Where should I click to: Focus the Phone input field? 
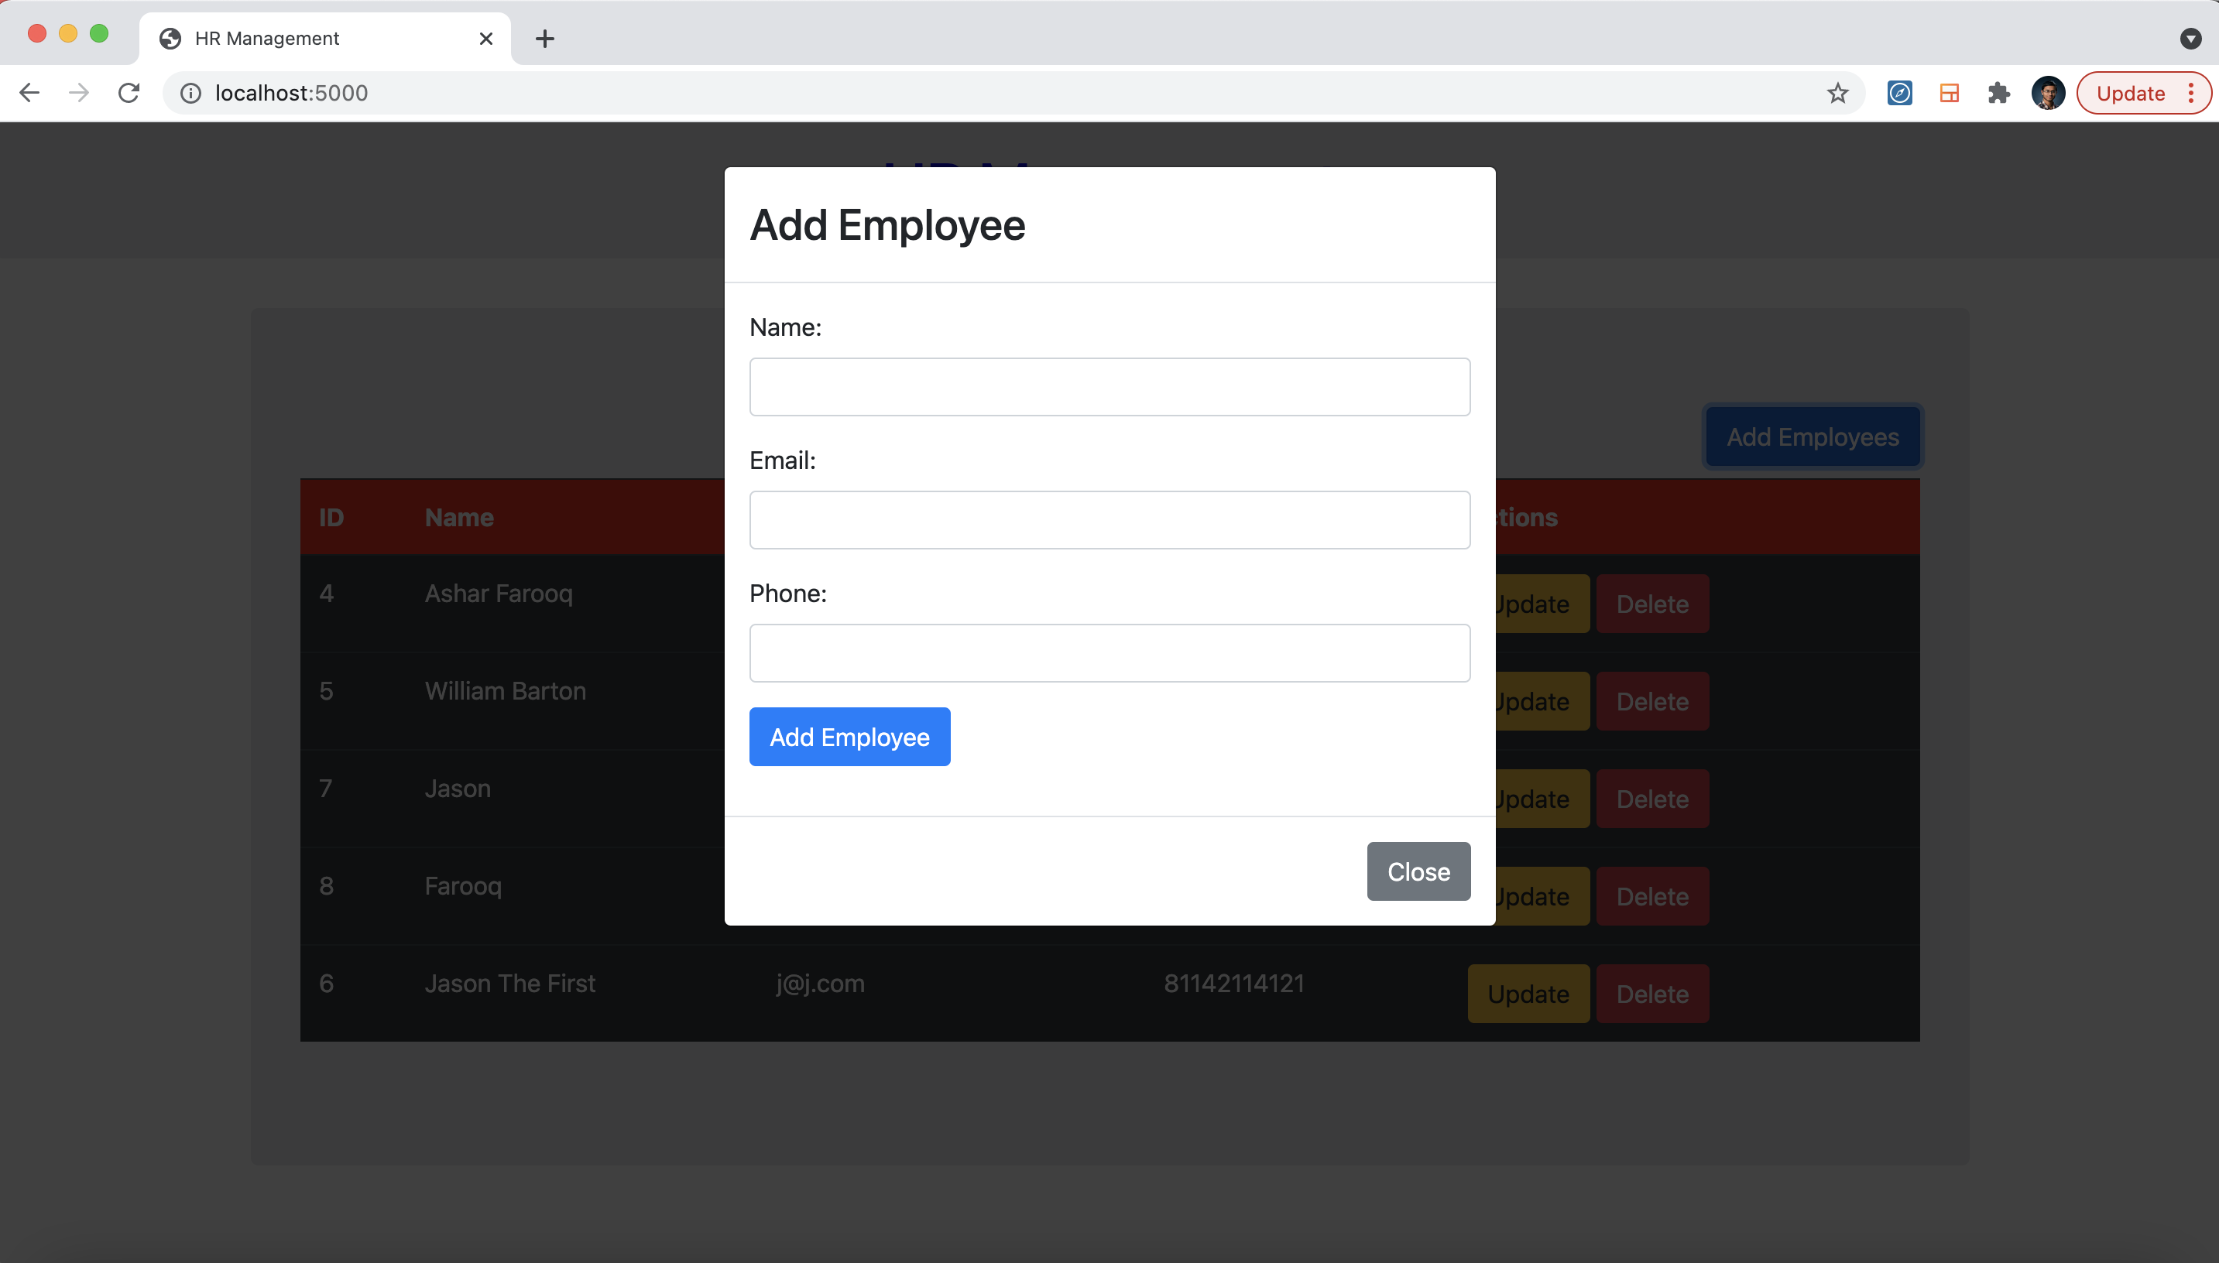click(x=1109, y=652)
